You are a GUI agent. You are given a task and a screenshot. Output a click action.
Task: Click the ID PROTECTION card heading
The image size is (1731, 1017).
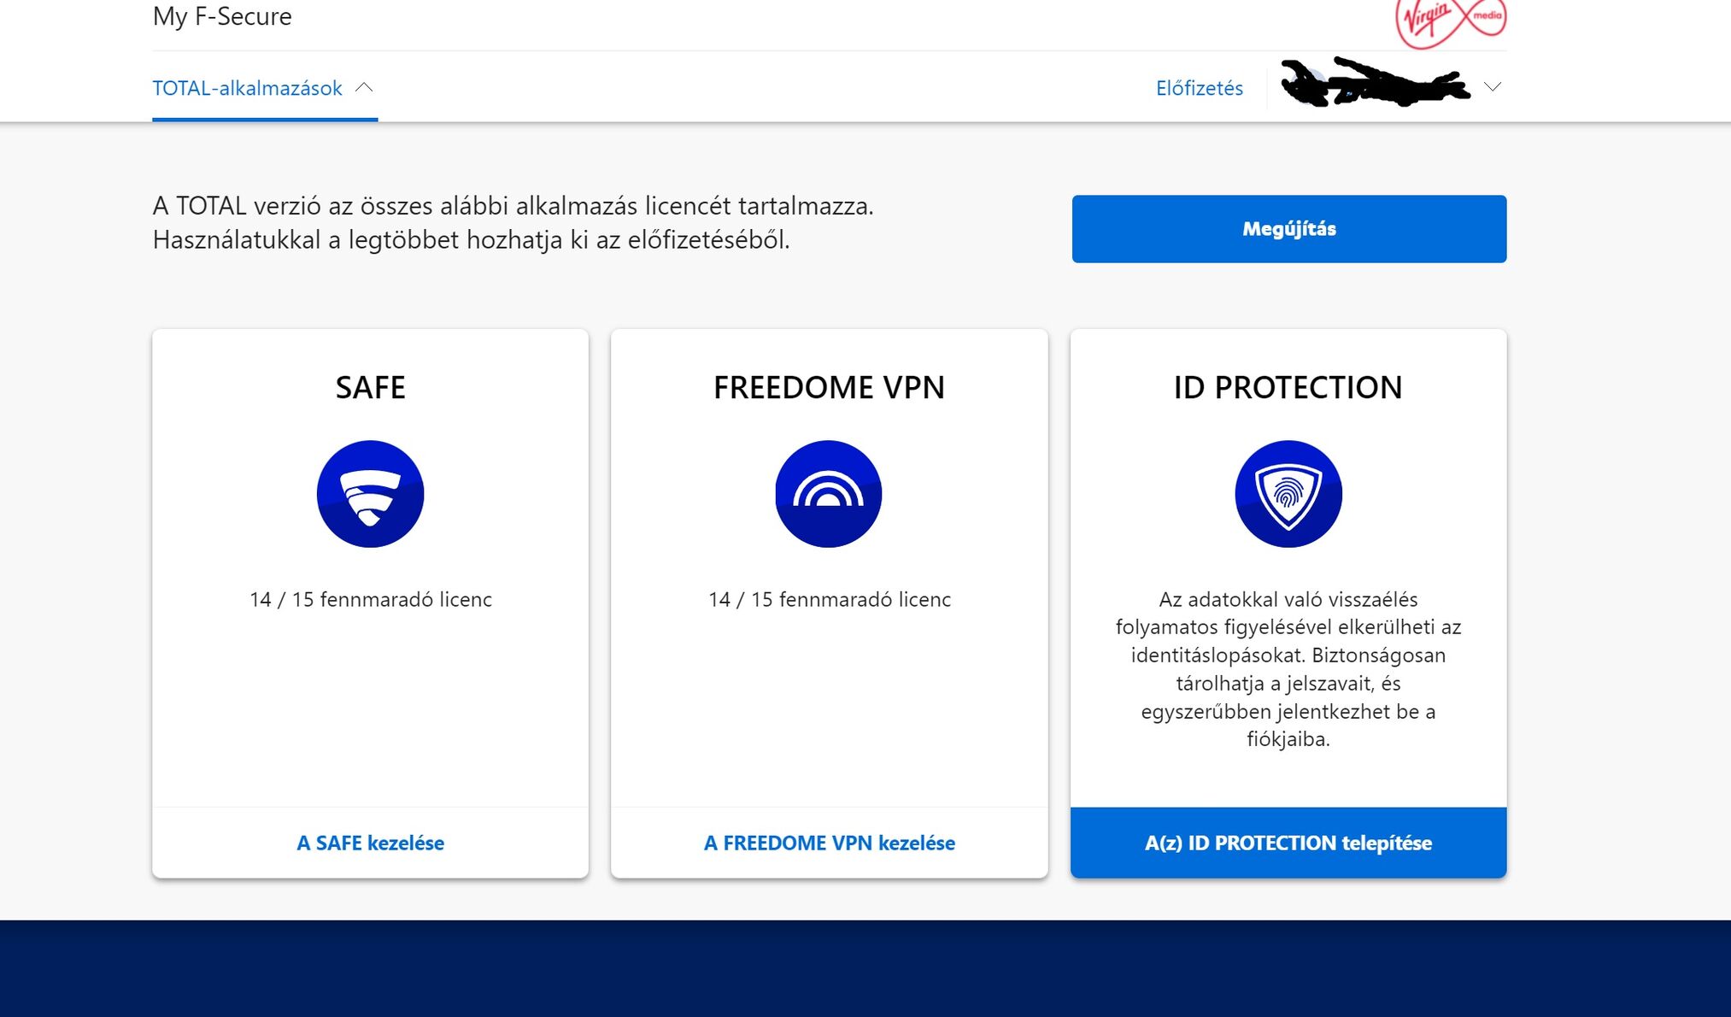click(x=1288, y=387)
